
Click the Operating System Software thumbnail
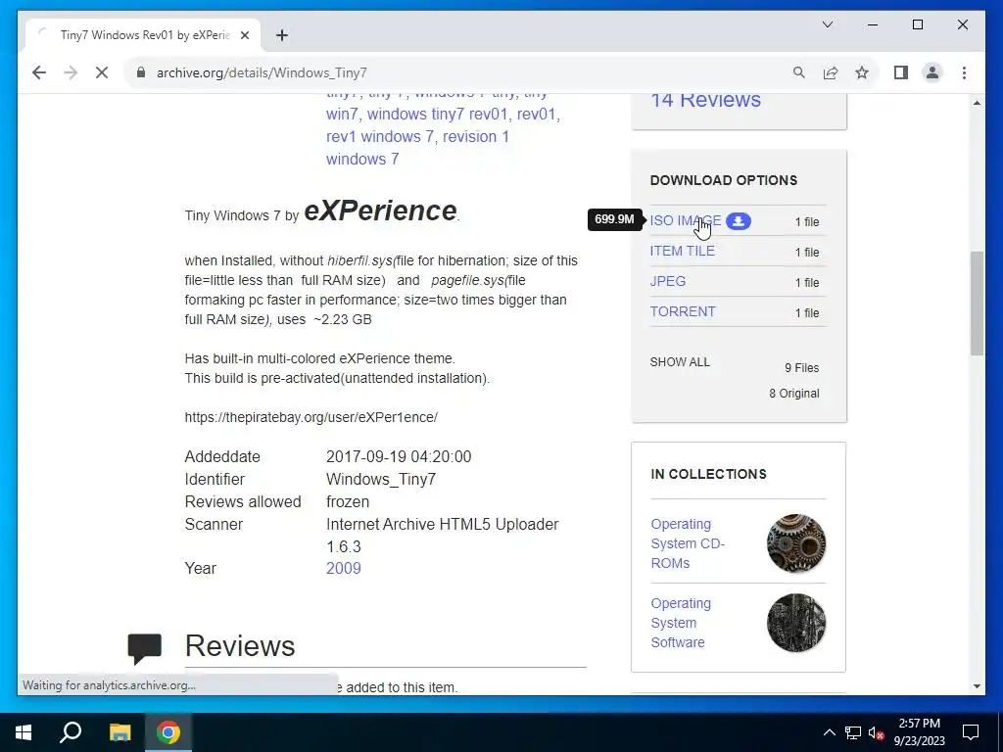click(x=795, y=623)
